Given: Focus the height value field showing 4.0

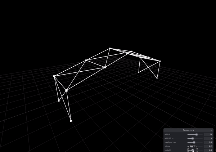Looking at the screenshot, I should [x=208, y=150].
